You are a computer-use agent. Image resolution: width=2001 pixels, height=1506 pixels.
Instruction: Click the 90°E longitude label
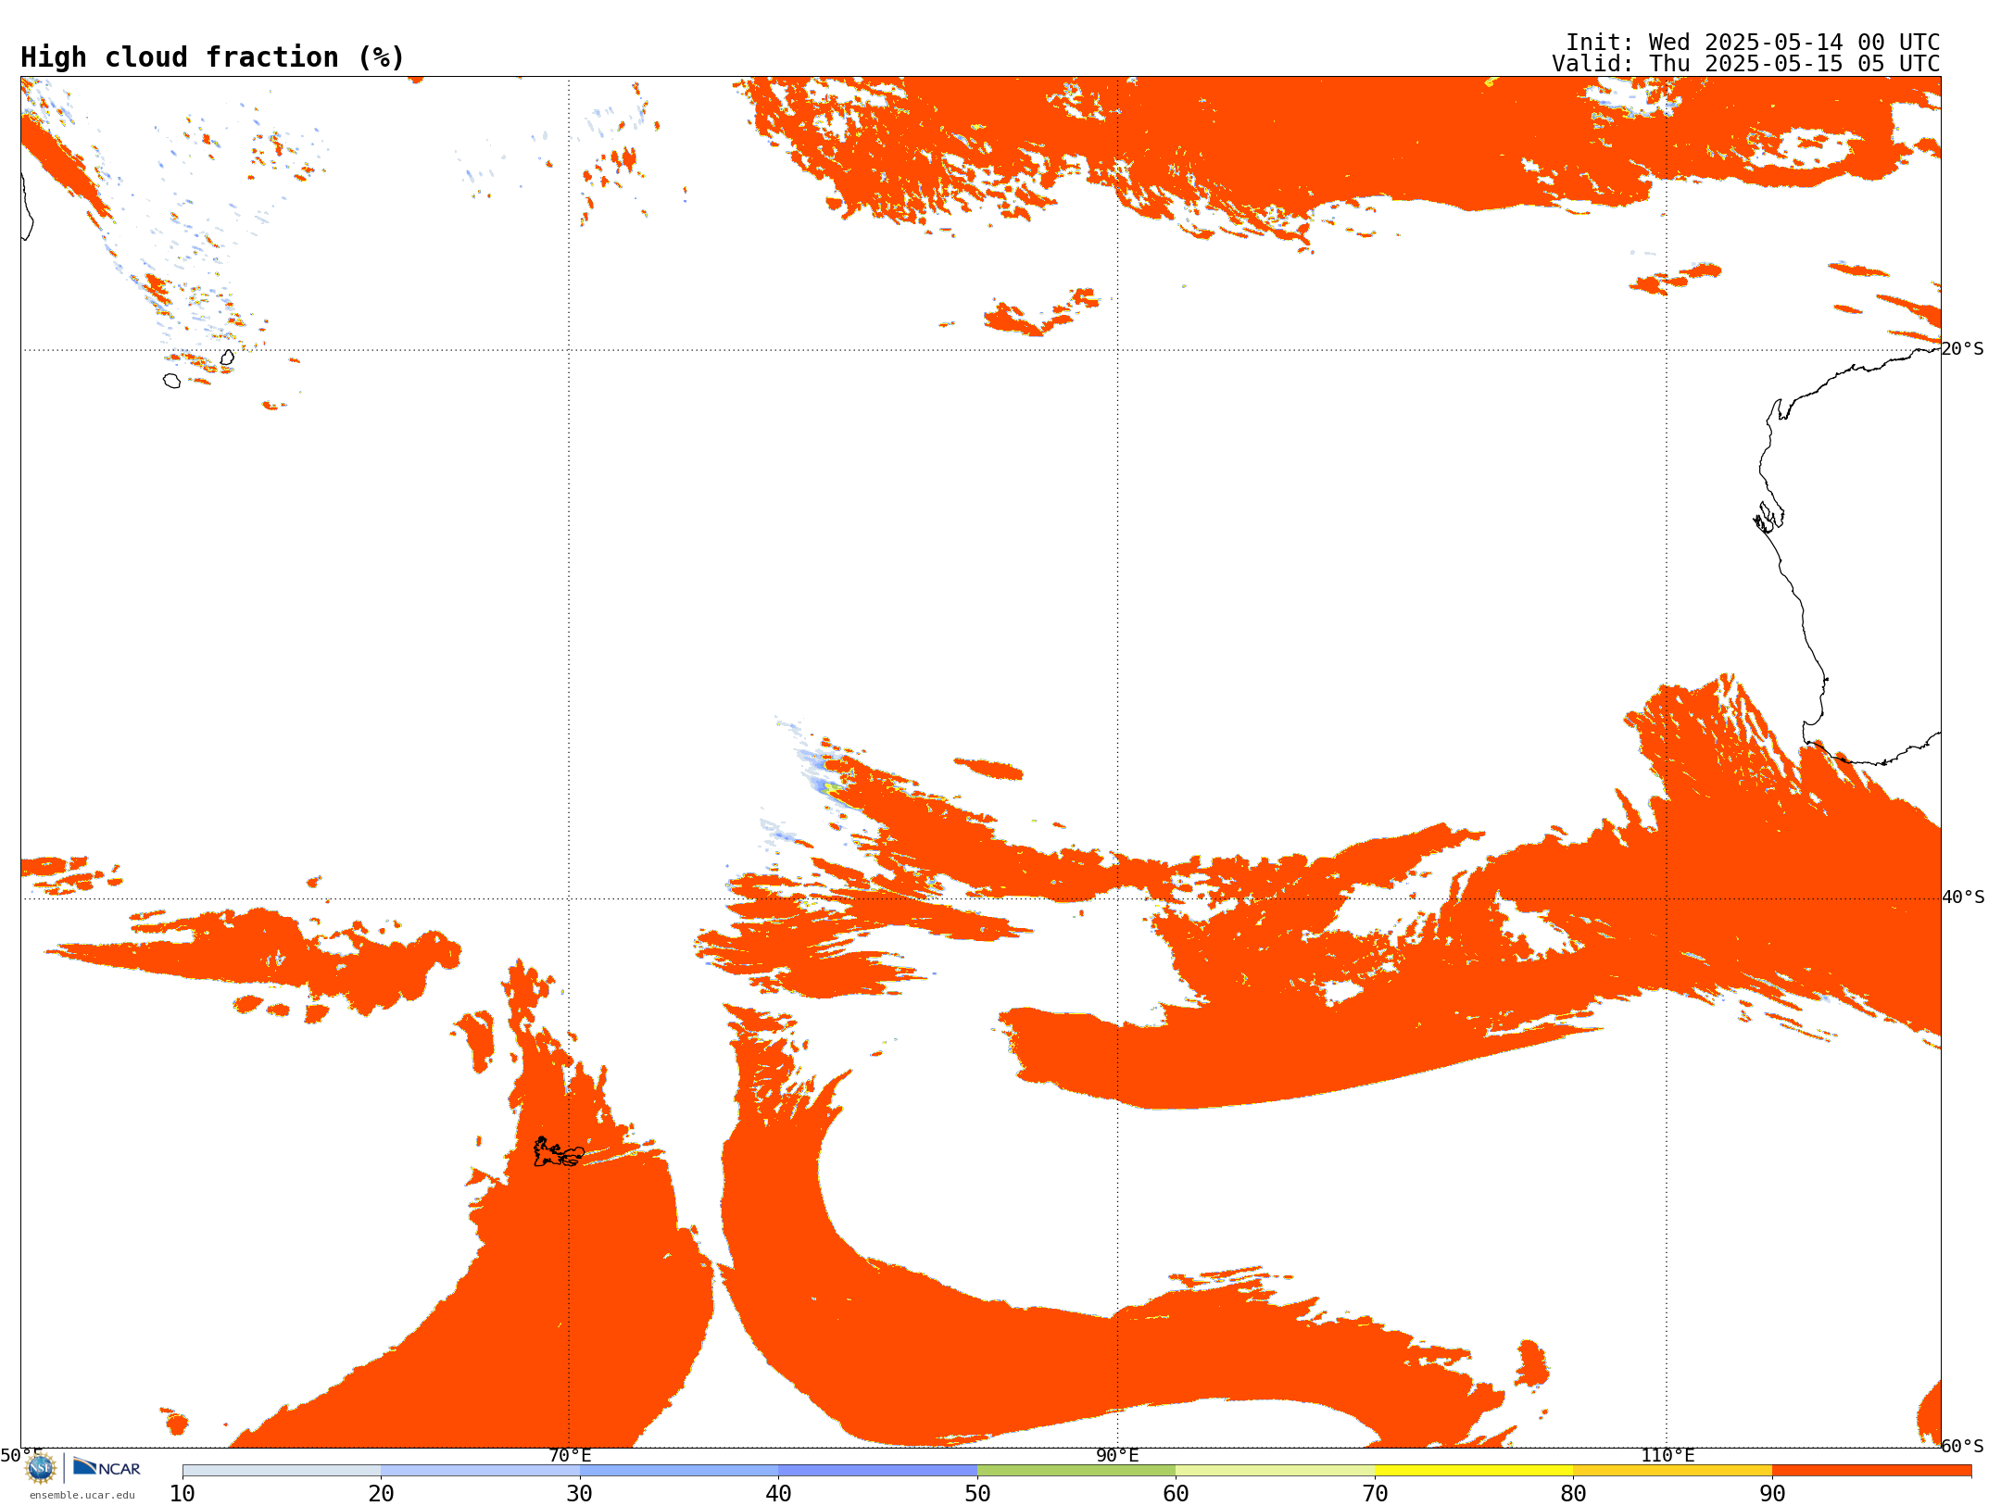pos(1117,1456)
